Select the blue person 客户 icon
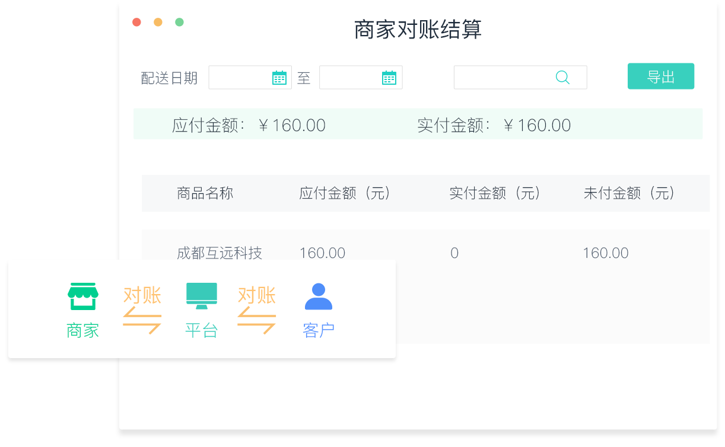Screen dimensions: 725x447 (318, 295)
